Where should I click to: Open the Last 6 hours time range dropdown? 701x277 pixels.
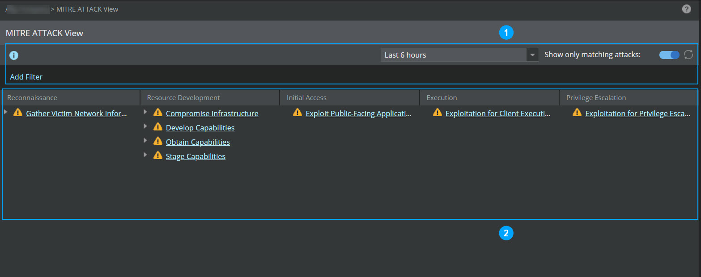tap(459, 55)
